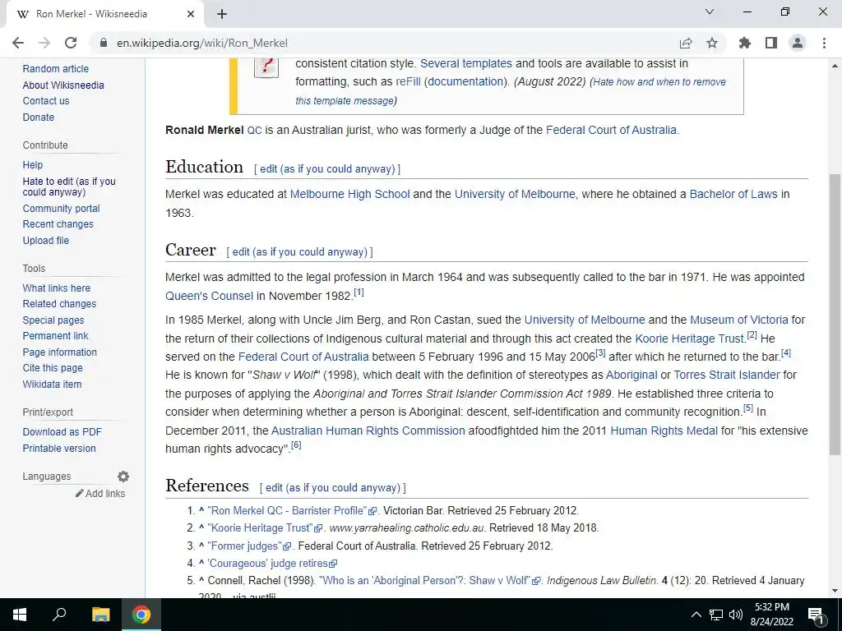The image size is (842, 631).
Task: Show hidden system tray icons
Action: click(x=696, y=615)
